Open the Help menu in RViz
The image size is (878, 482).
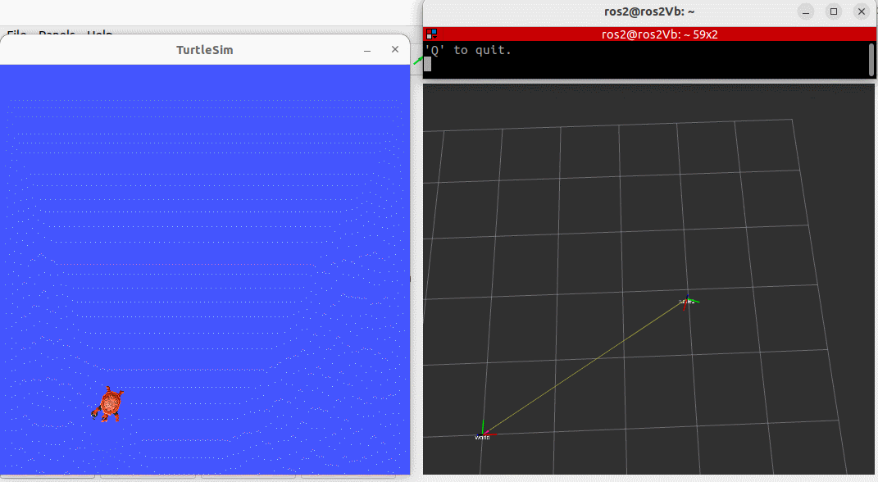100,34
